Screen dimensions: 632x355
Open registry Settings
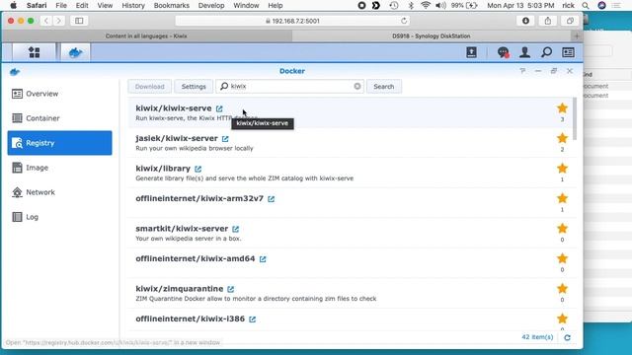[x=194, y=87]
